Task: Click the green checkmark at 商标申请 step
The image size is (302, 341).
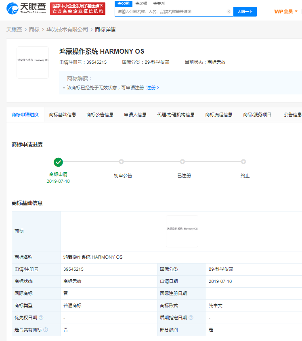Action: pos(58,162)
